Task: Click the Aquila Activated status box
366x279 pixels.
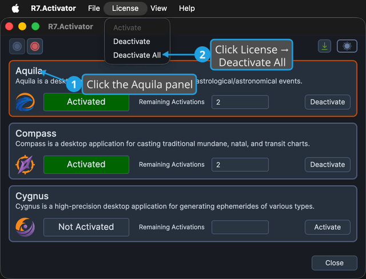Action: tap(86, 102)
